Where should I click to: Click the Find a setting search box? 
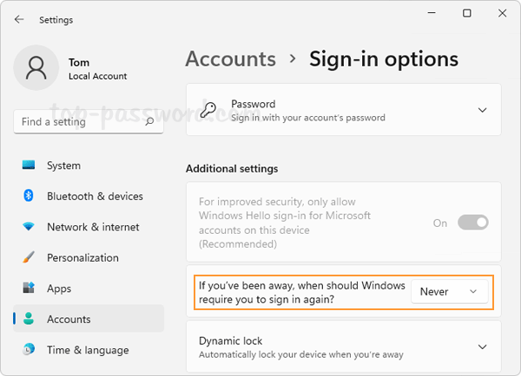(x=80, y=122)
